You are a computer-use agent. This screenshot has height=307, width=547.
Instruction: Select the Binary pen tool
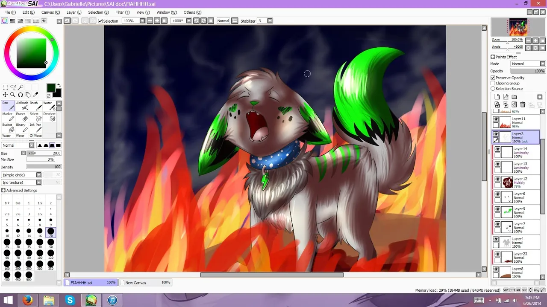tap(21, 127)
